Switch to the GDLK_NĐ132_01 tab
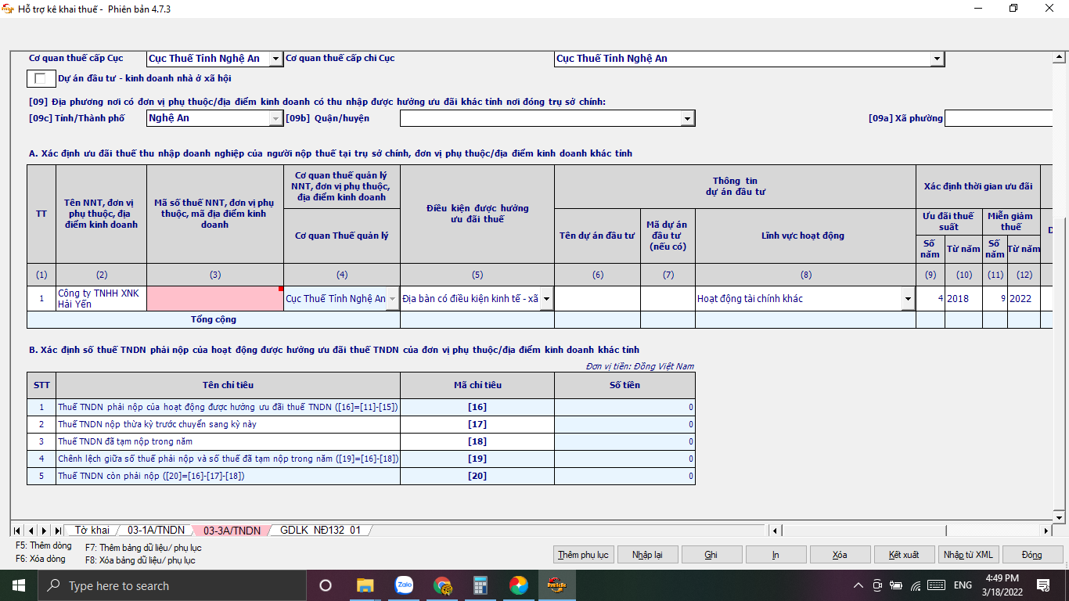The height and width of the screenshot is (601, 1069). (320, 531)
